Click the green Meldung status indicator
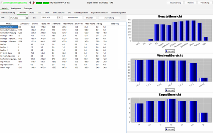213x133 pixels. tap(23, 3)
